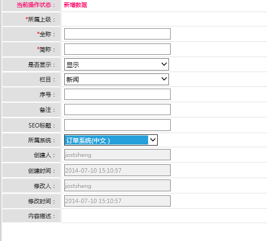Click the 所属上级 label
The image size is (267, 241).
(x=41, y=19)
